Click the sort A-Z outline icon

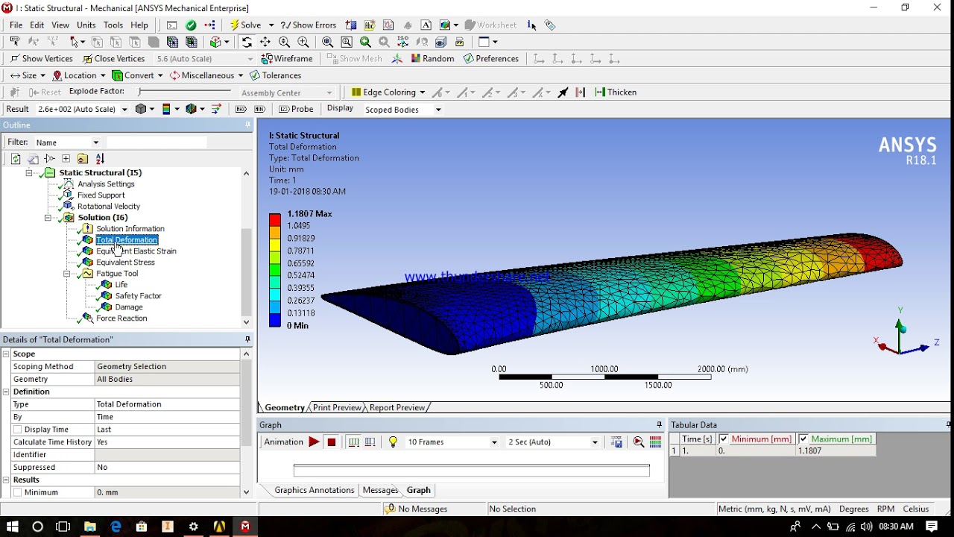click(x=100, y=158)
